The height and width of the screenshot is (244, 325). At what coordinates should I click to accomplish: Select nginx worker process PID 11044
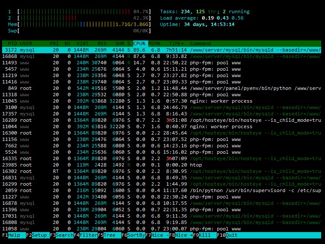tap(161, 126)
